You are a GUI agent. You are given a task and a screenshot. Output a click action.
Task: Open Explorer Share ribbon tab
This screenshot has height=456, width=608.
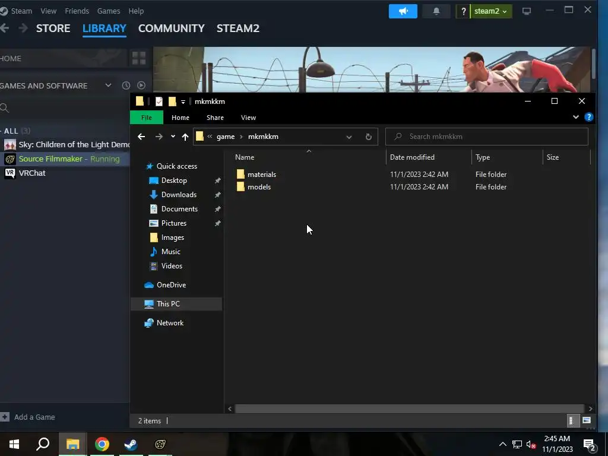point(215,118)
